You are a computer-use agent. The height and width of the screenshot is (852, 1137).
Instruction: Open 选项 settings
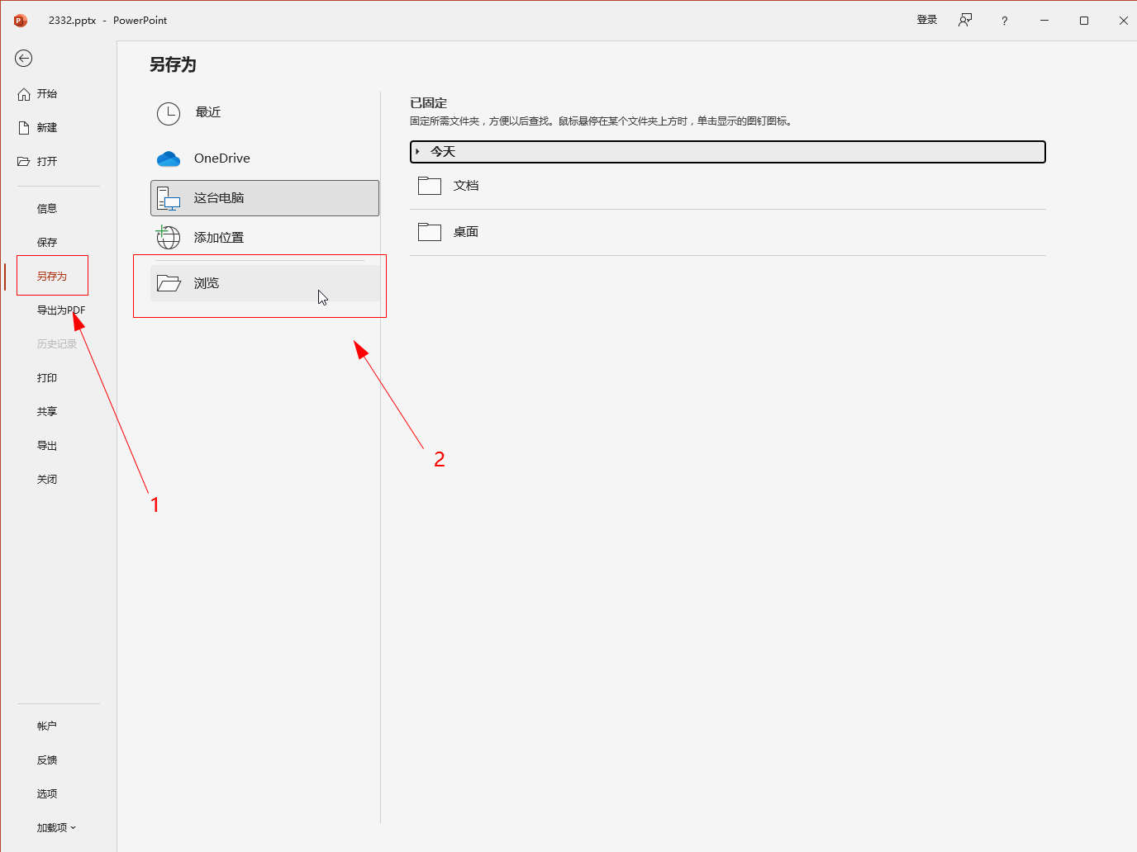point(47,793)
